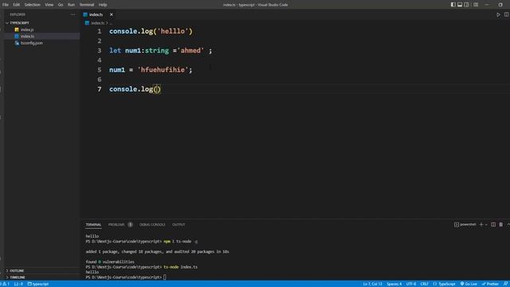This screenshot has width=510, height=287.
Task: Close the index.ts editor tab
Action: [112, 14]
